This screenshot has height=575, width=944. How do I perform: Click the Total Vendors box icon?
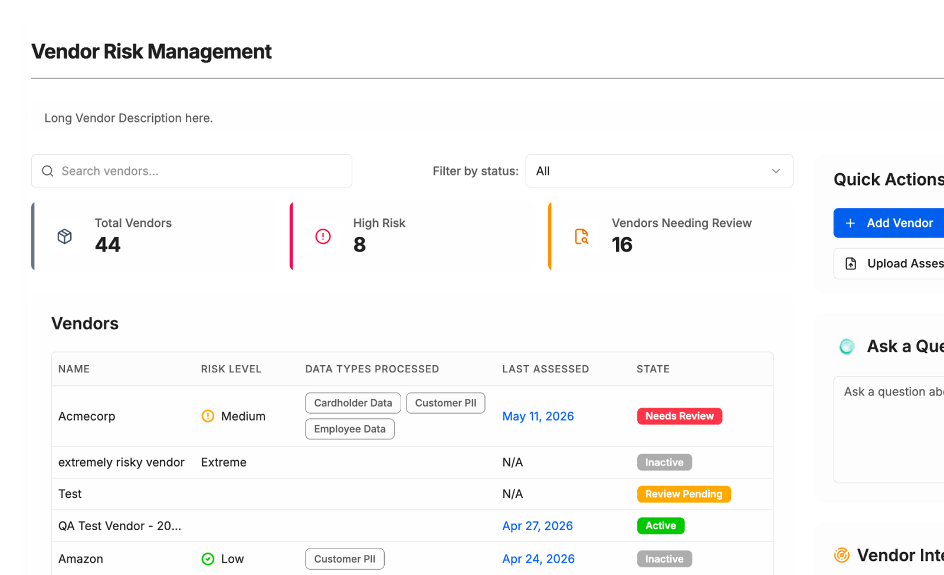coord(65,236)
